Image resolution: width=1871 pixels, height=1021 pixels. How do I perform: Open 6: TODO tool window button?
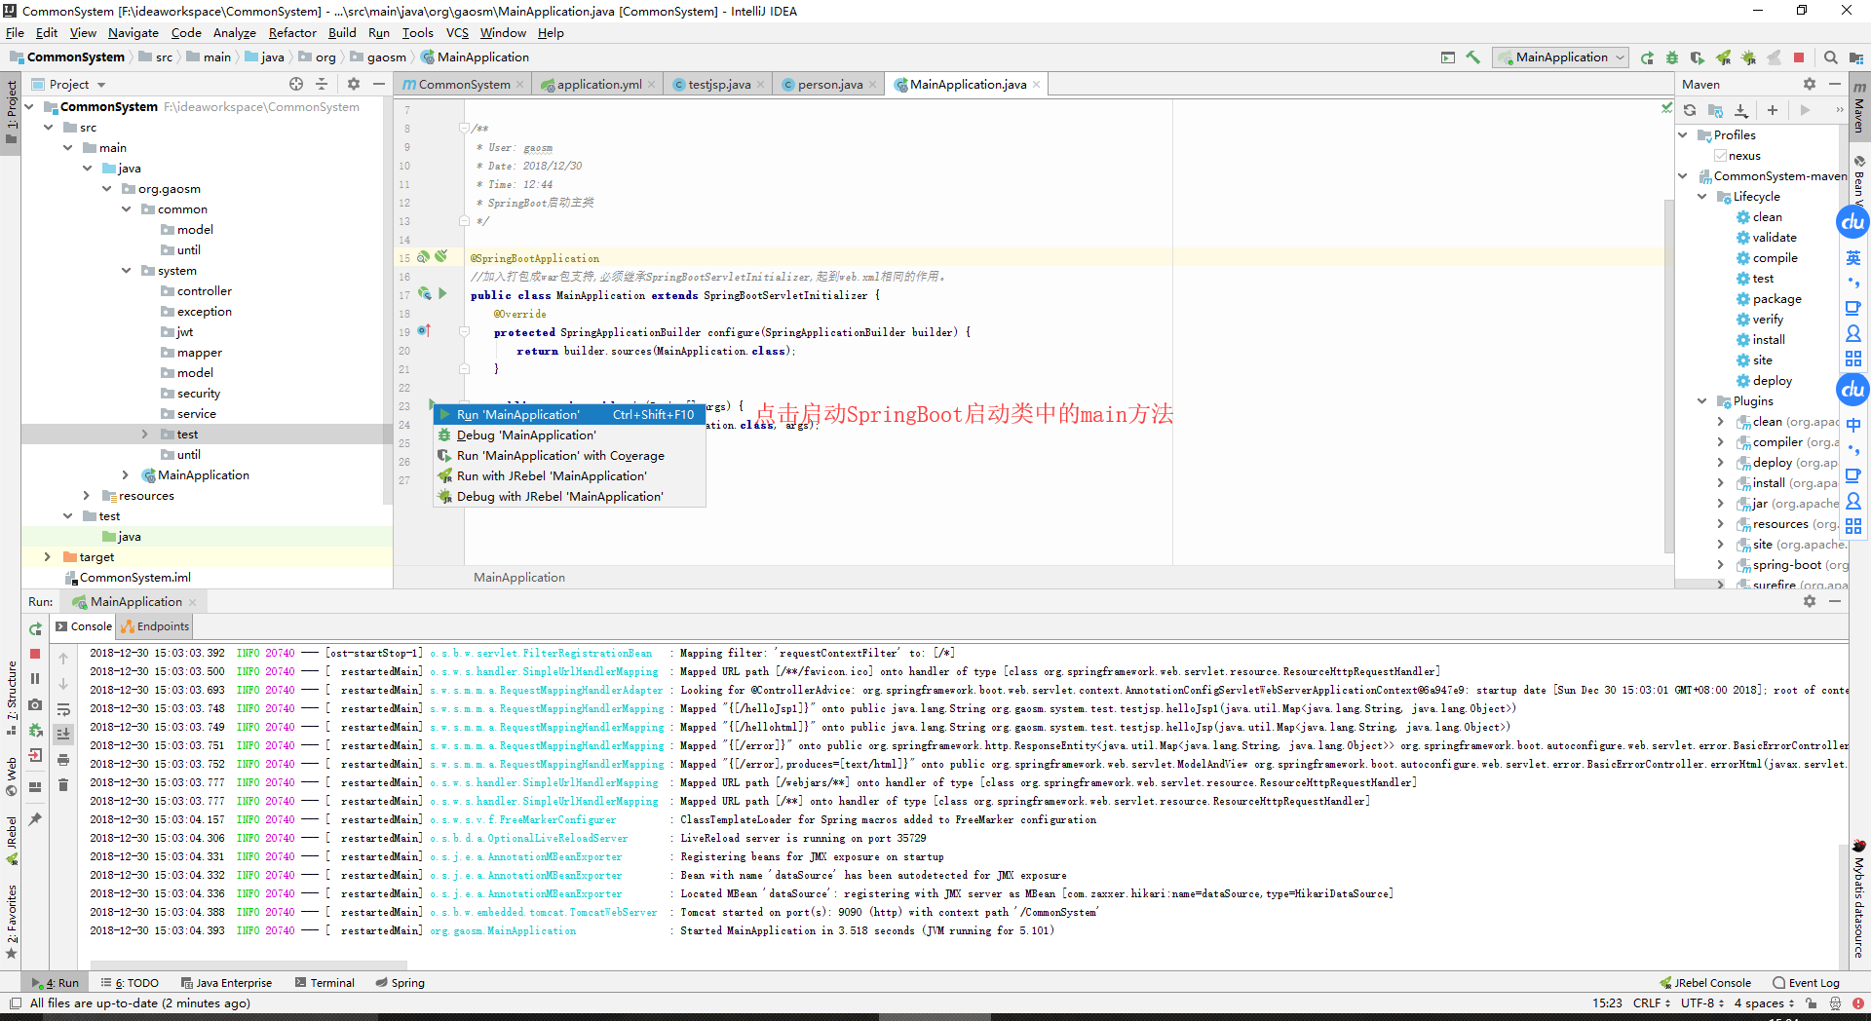pyautogui.click(x=130, y=983)
